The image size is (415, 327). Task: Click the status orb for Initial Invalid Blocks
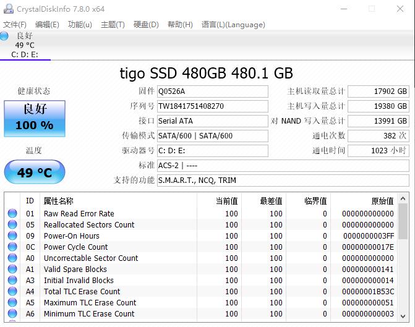pos(12,280)
